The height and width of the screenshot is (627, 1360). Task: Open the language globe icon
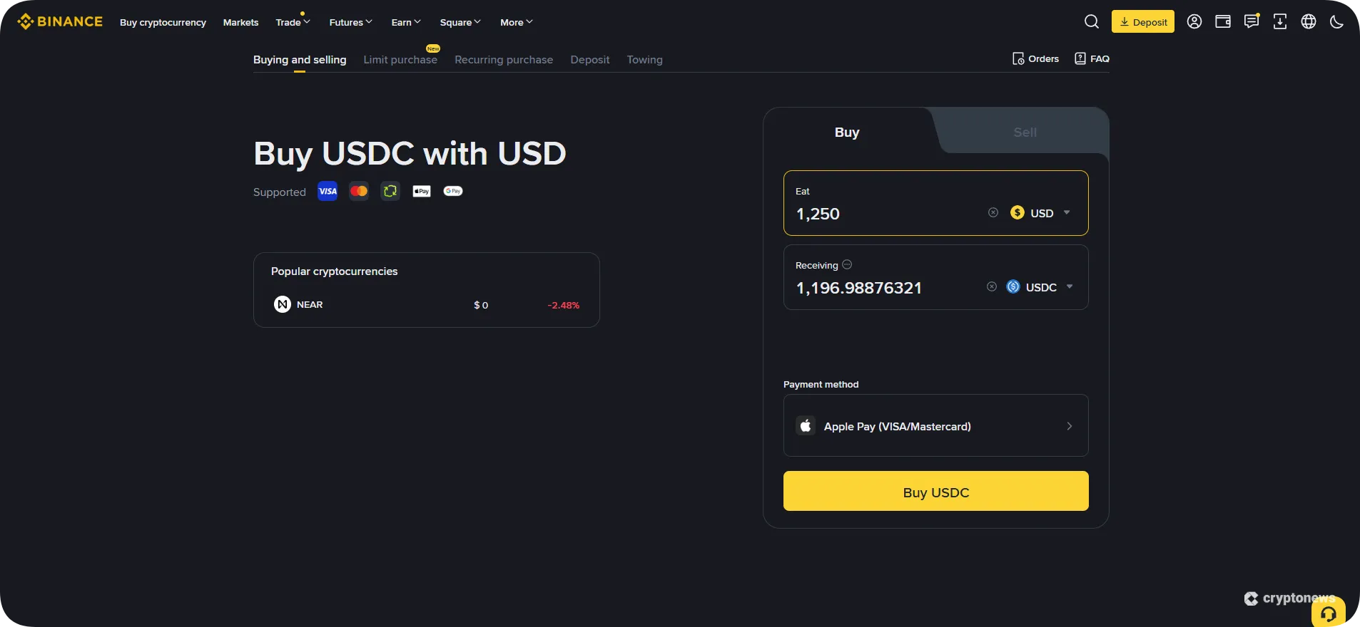click(x=1309, y=21)
